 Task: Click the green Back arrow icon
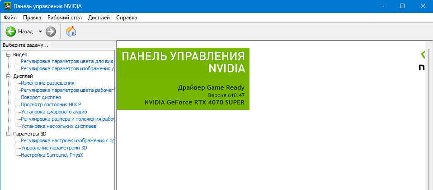pyautogui.click(x=11, y=32)
